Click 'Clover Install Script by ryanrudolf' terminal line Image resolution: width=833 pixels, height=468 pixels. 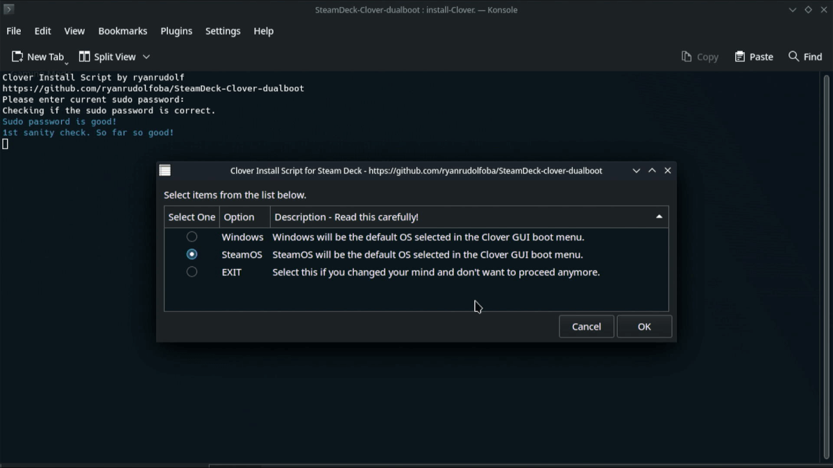93,77
